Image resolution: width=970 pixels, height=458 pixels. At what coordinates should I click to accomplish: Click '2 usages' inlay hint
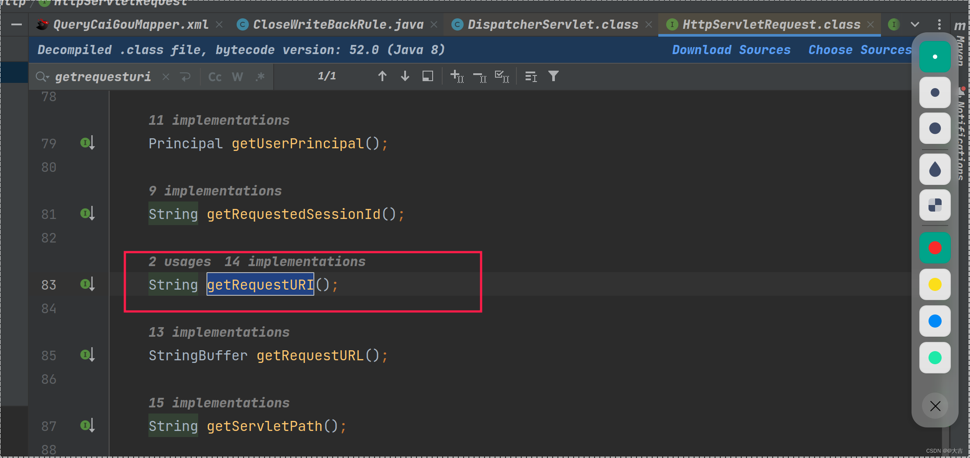(x=180, y=261)
